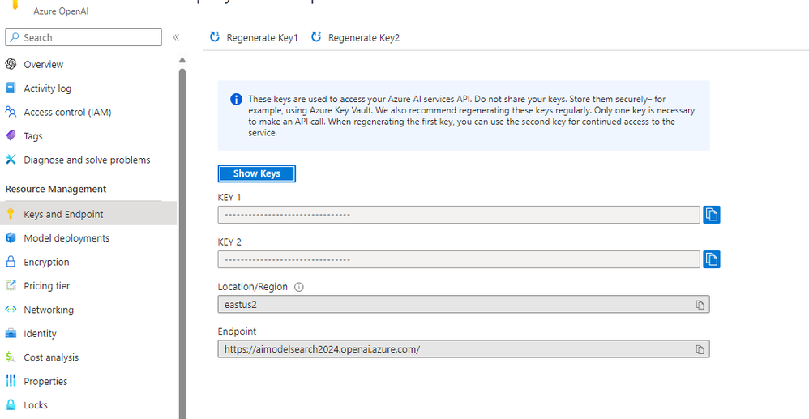Screen dimensions: 809x419
Task: Collapse the sidebar with the double chevron
Action: click(176, 37)
